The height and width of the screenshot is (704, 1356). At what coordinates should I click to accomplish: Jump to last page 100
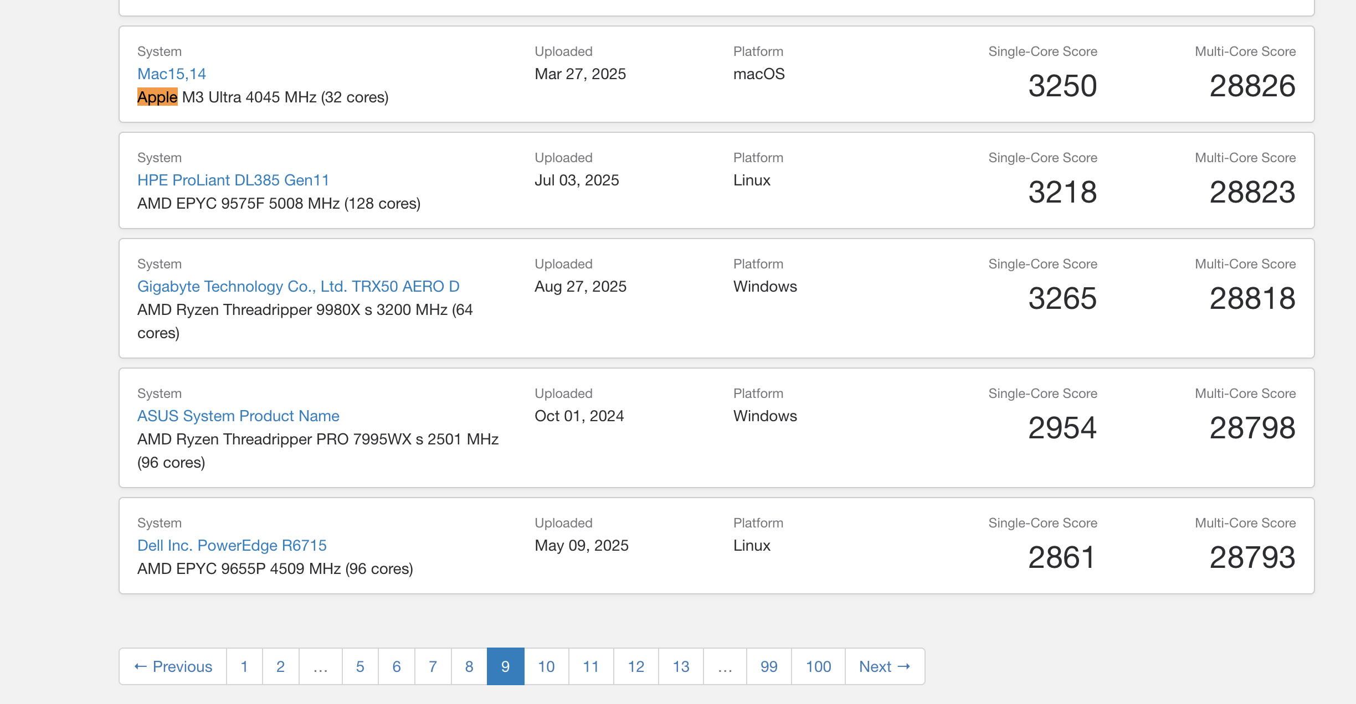coord(818,666)
